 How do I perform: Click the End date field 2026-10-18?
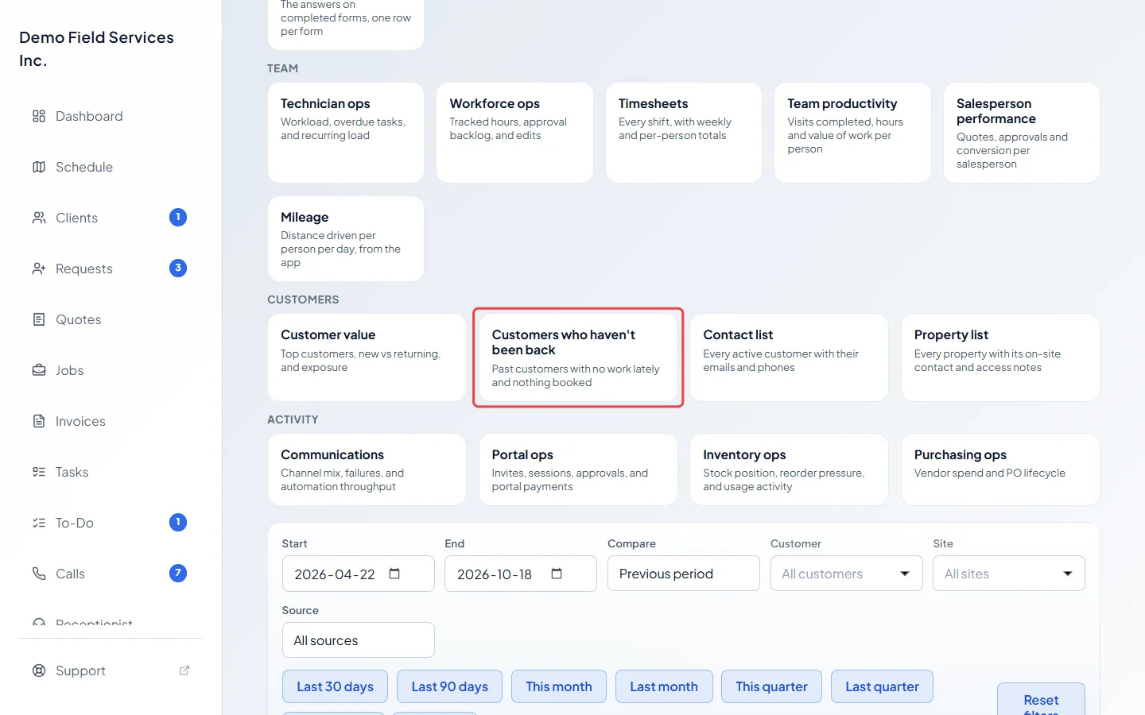(521, 574)
